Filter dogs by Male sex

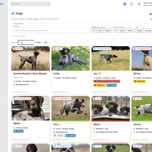(x=140, y=31)
